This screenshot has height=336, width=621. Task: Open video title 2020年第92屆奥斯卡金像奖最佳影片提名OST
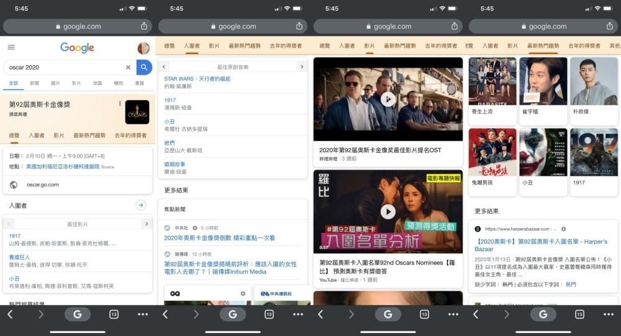pyautogui.click(x=380, y=150)
